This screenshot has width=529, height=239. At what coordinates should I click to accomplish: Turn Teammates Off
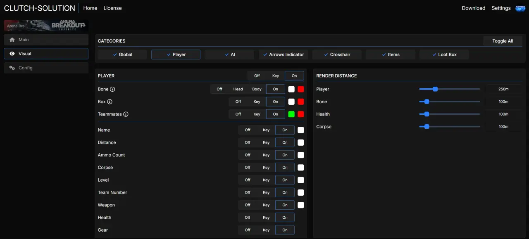point(238,114)
